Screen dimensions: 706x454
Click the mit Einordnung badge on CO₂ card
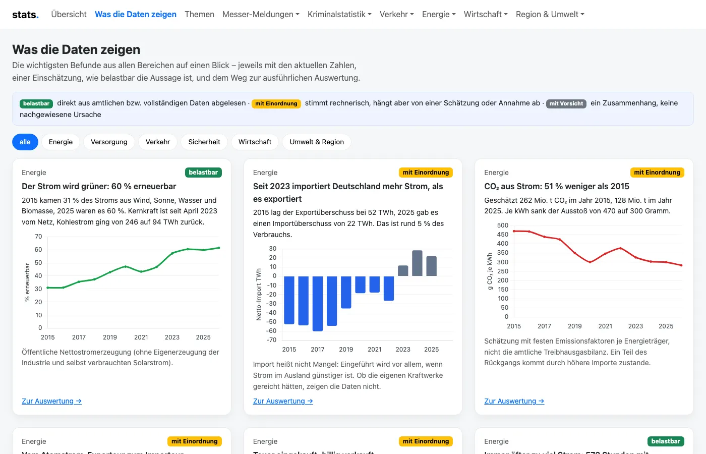657,173
